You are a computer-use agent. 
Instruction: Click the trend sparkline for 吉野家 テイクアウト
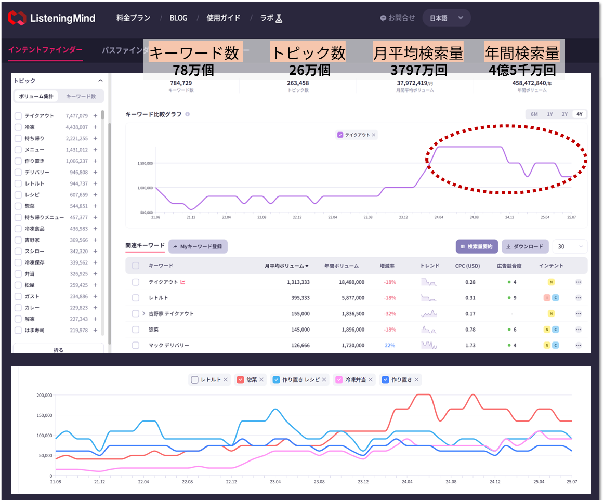click(x=429, y=313)
